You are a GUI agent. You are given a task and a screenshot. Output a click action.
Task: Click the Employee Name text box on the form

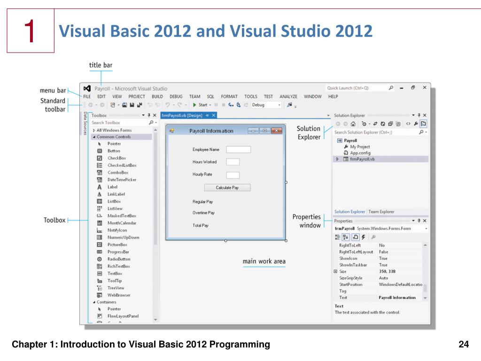(238, 149)
